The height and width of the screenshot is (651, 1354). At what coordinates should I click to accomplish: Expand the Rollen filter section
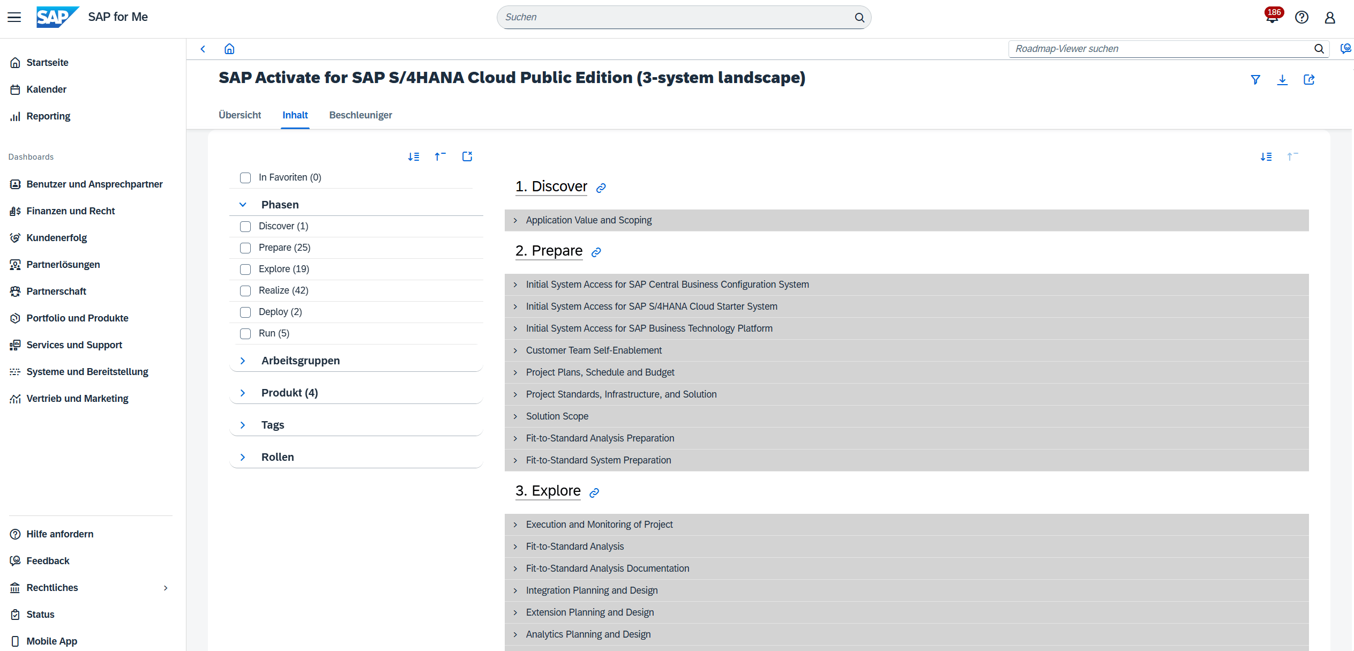243,457
